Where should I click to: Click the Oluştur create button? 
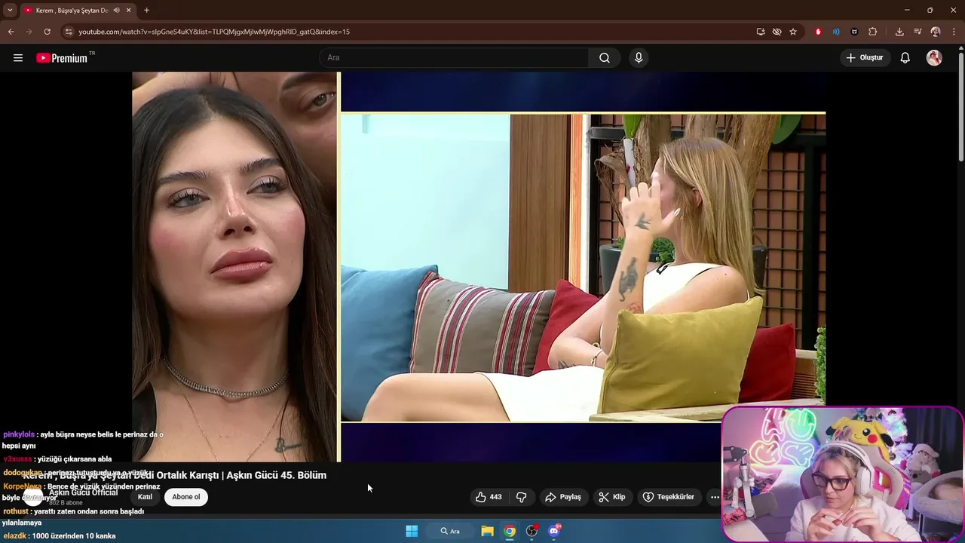tap(865, 58)
